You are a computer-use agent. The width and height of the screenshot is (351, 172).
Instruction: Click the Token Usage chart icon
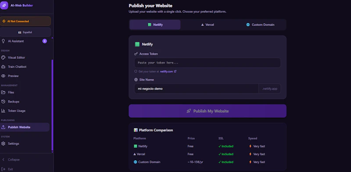pyautogui.click(x=3, y=111)
